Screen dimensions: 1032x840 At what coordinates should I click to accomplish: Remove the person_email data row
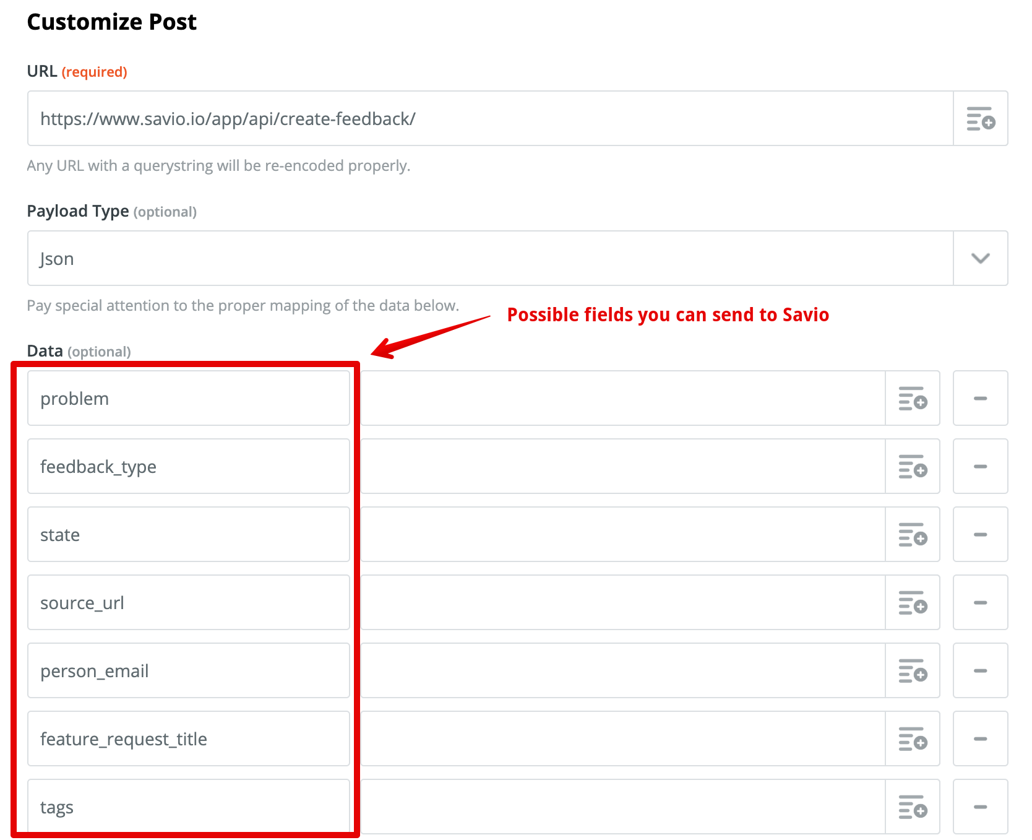tap(981, 670)
